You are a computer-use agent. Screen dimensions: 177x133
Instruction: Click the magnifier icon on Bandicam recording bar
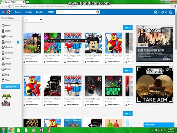pos(54,41)
